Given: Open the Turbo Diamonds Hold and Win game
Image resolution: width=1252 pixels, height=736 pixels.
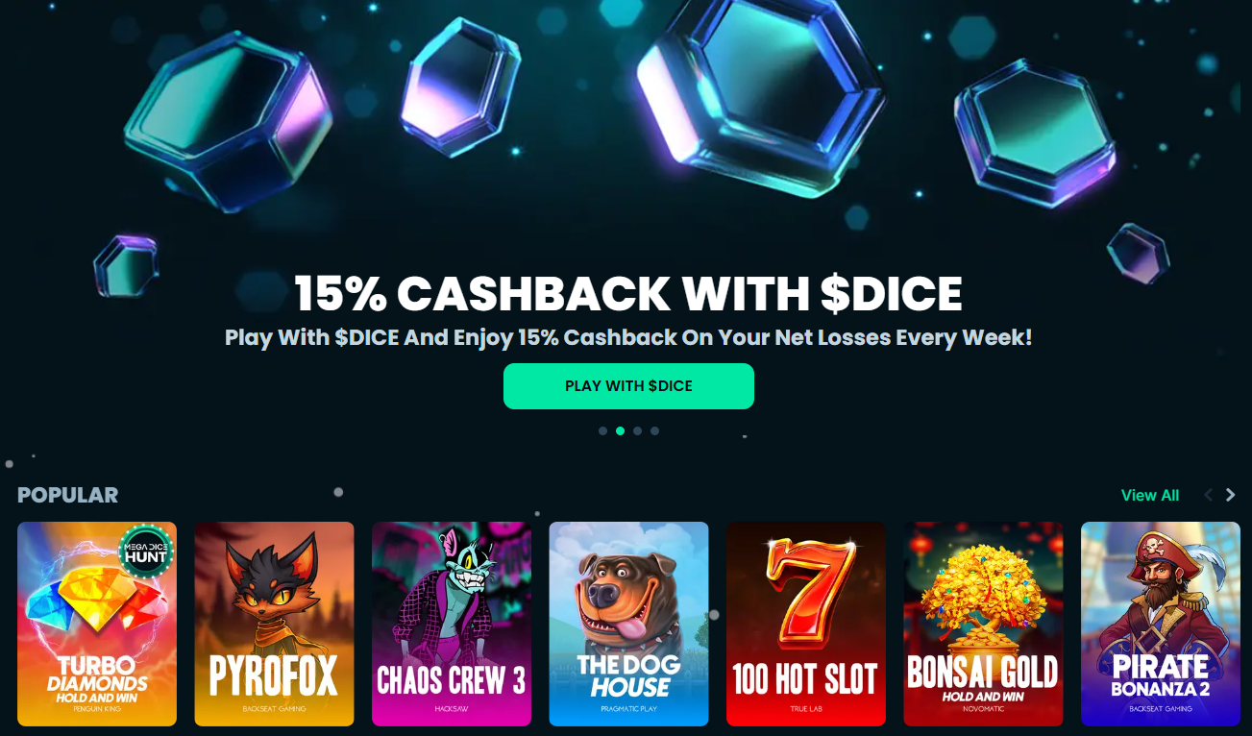Looking at the screenshot, I should (x=97, y=624).
